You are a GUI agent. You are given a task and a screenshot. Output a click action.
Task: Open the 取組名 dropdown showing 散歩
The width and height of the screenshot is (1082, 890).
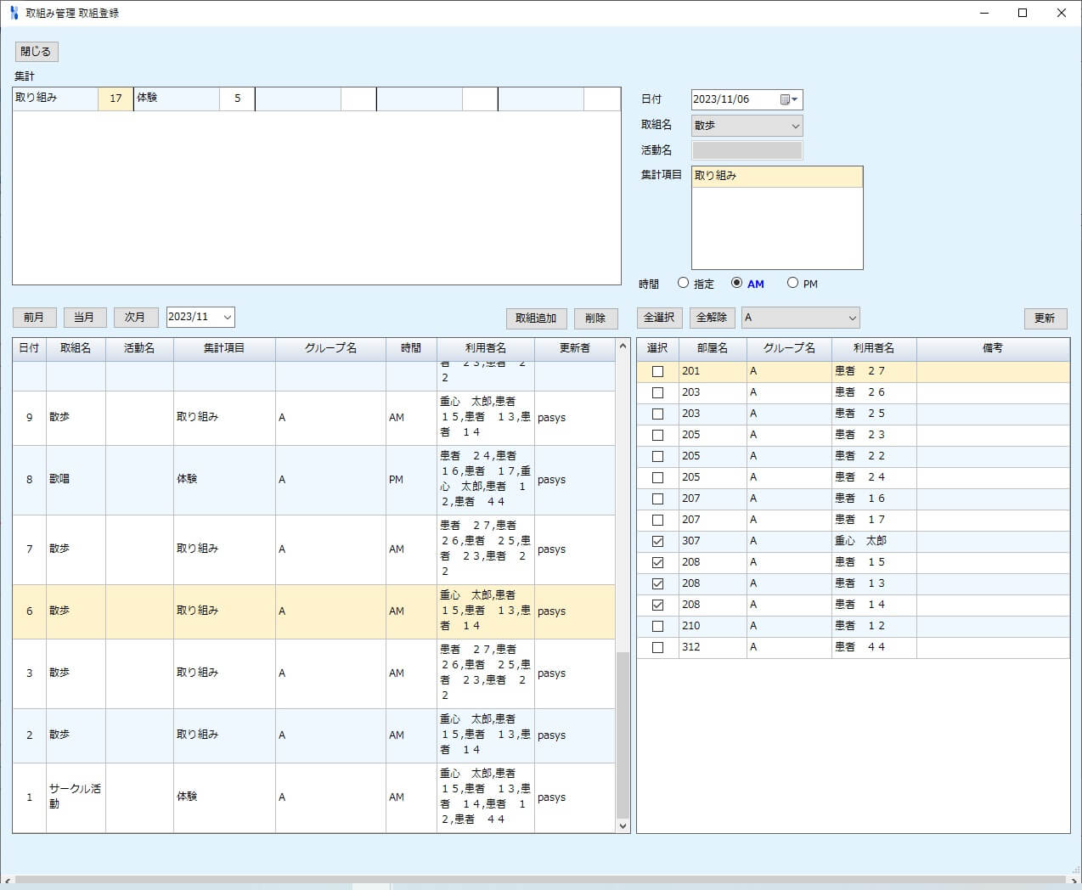(x=747, y=126)
